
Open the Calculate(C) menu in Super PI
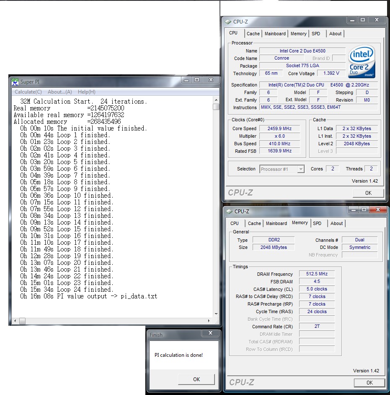tap(28, 92)
